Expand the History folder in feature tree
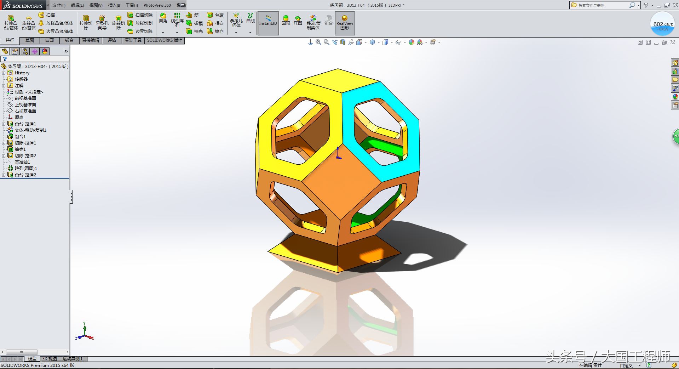Image resolution: width=679 pixels, height=369 pixels. coord(4,73)
